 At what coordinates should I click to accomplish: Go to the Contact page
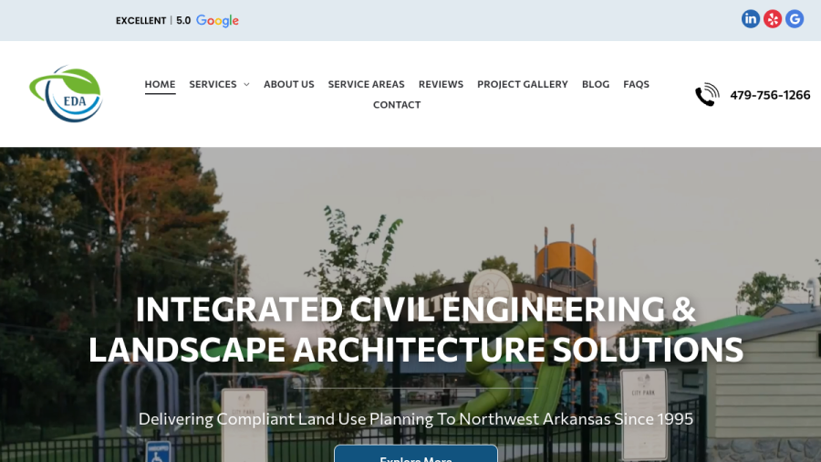(397, 105)
